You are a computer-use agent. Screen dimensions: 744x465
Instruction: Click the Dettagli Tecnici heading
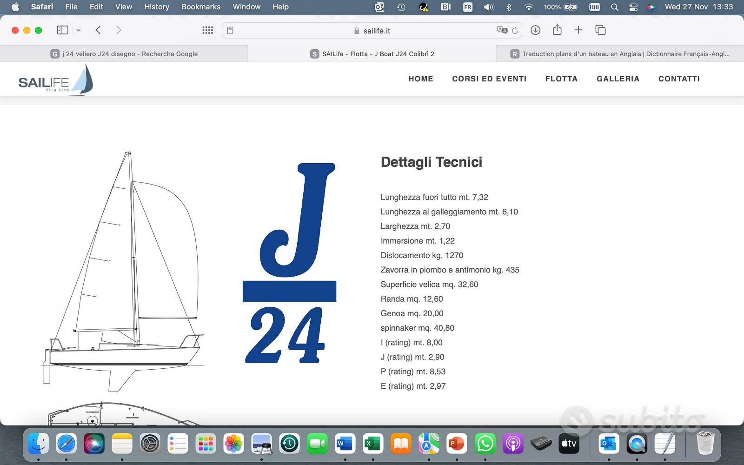432,162
